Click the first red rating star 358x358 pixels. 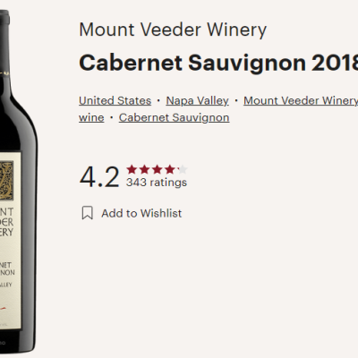tap(132, 169)
